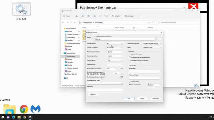Click the Rename icon in Explorer toolbar
The image size is (214, 120).
point(94,16)
